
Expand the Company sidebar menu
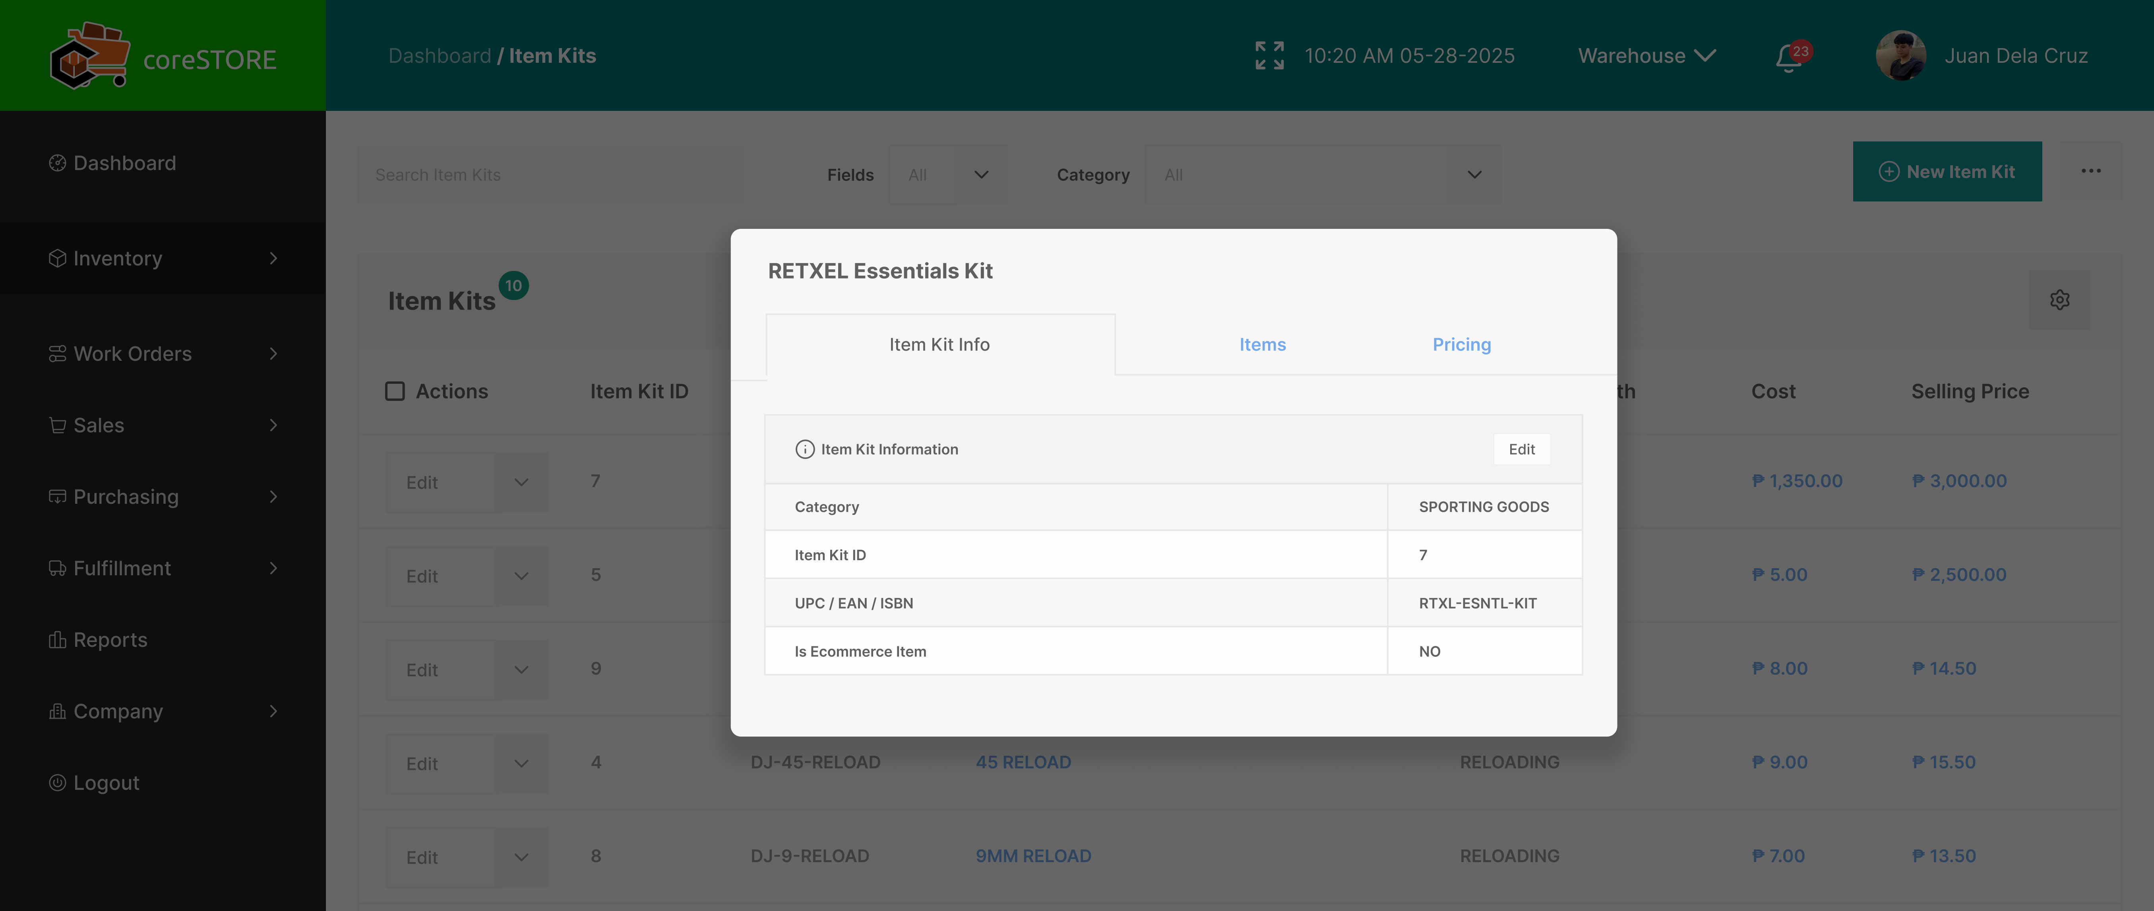(x=273, y=711)
